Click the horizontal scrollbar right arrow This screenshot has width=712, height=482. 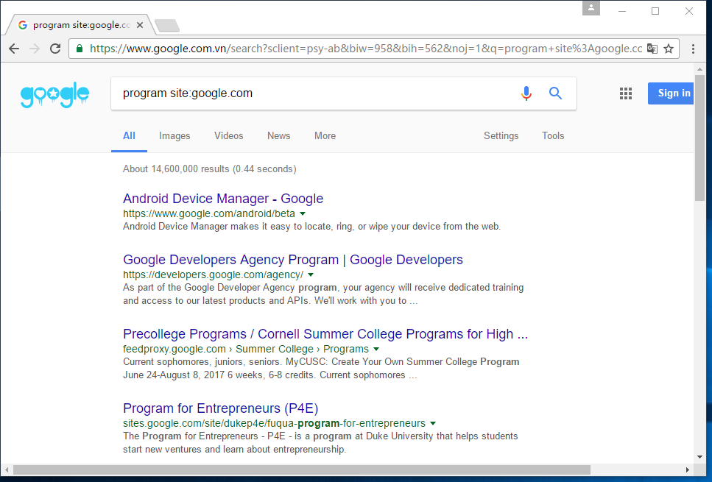pos(688,469)
